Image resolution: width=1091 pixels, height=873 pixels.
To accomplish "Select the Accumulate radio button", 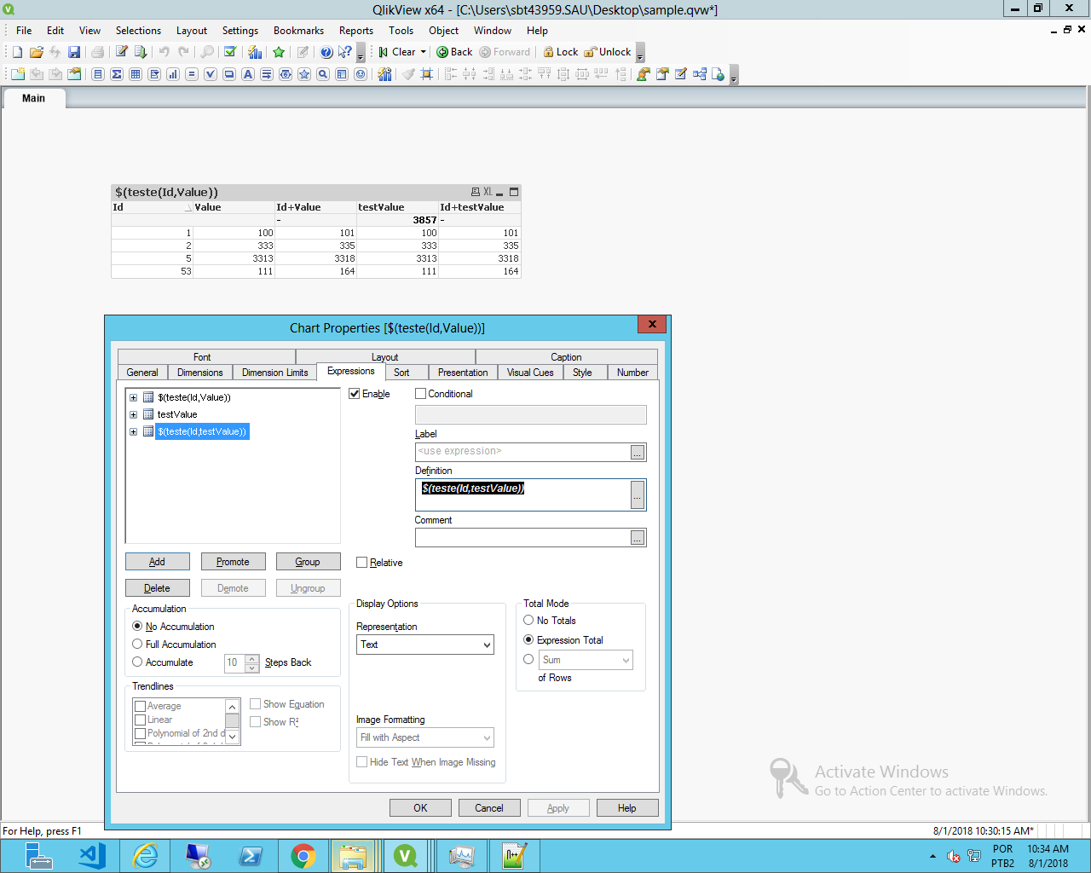I will pyautogui.click(x=137, y=662).
